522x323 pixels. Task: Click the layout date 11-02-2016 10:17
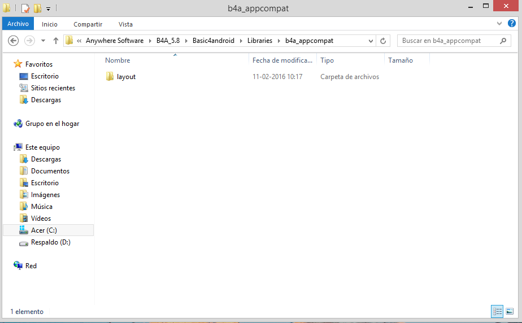pyautogui.click(x=277, y=76)
